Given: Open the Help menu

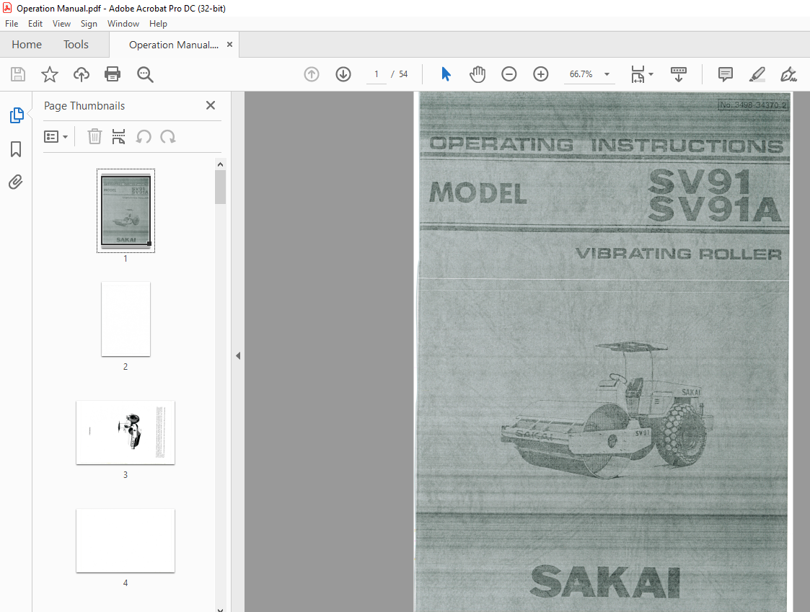Looking at the screenshot, I should 158,24.
